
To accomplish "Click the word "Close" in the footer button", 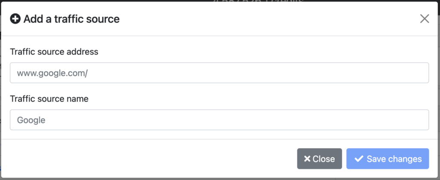I will (x=324, y=159).
